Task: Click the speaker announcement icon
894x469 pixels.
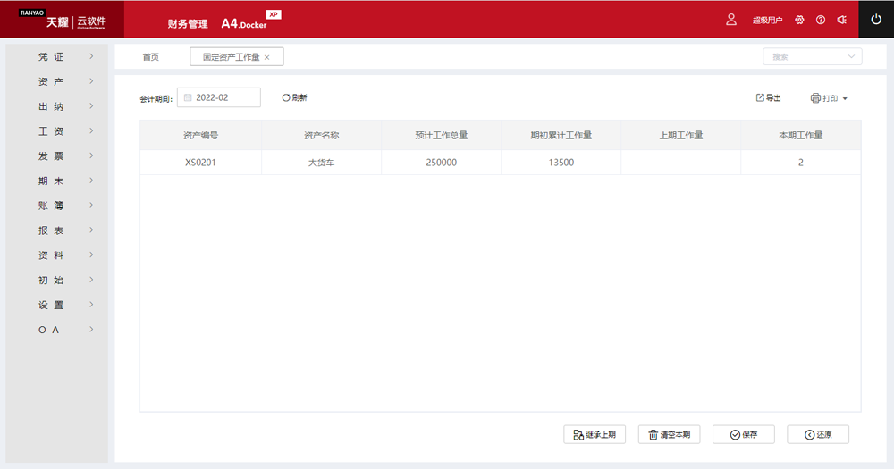Action: pos(842,20)
